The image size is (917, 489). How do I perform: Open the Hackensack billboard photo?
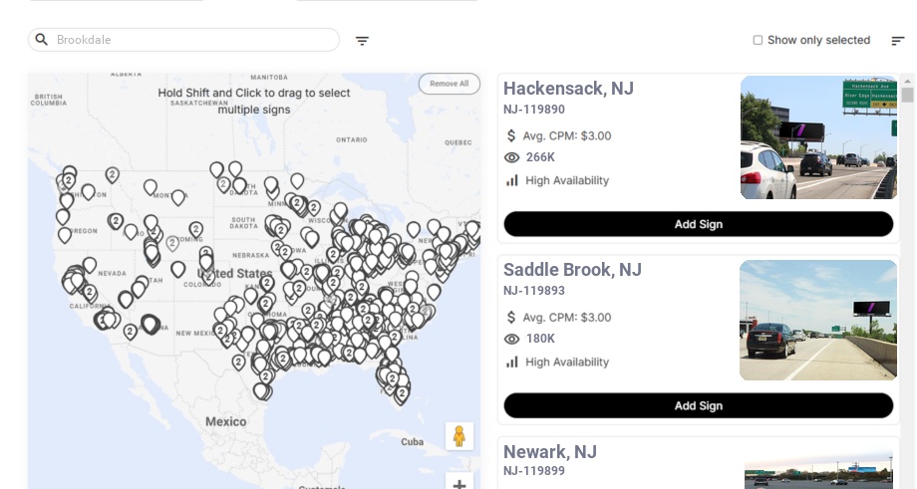[818, 137]
